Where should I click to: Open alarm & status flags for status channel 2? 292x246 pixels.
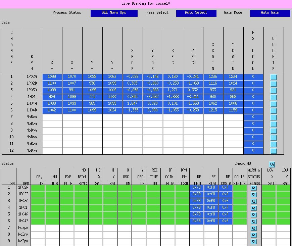[254, 195]
